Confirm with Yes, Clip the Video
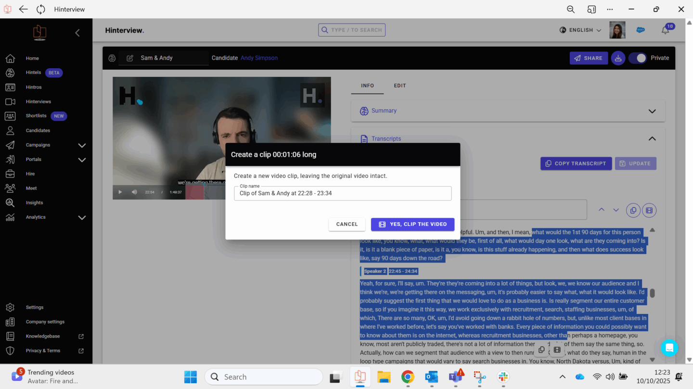 point(412,225)
